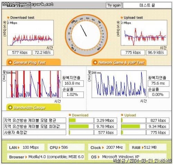Click the orange arrow next to LAN
This screenshot has width=173, height=165.
pyautogui.click(x=19, y=147)
